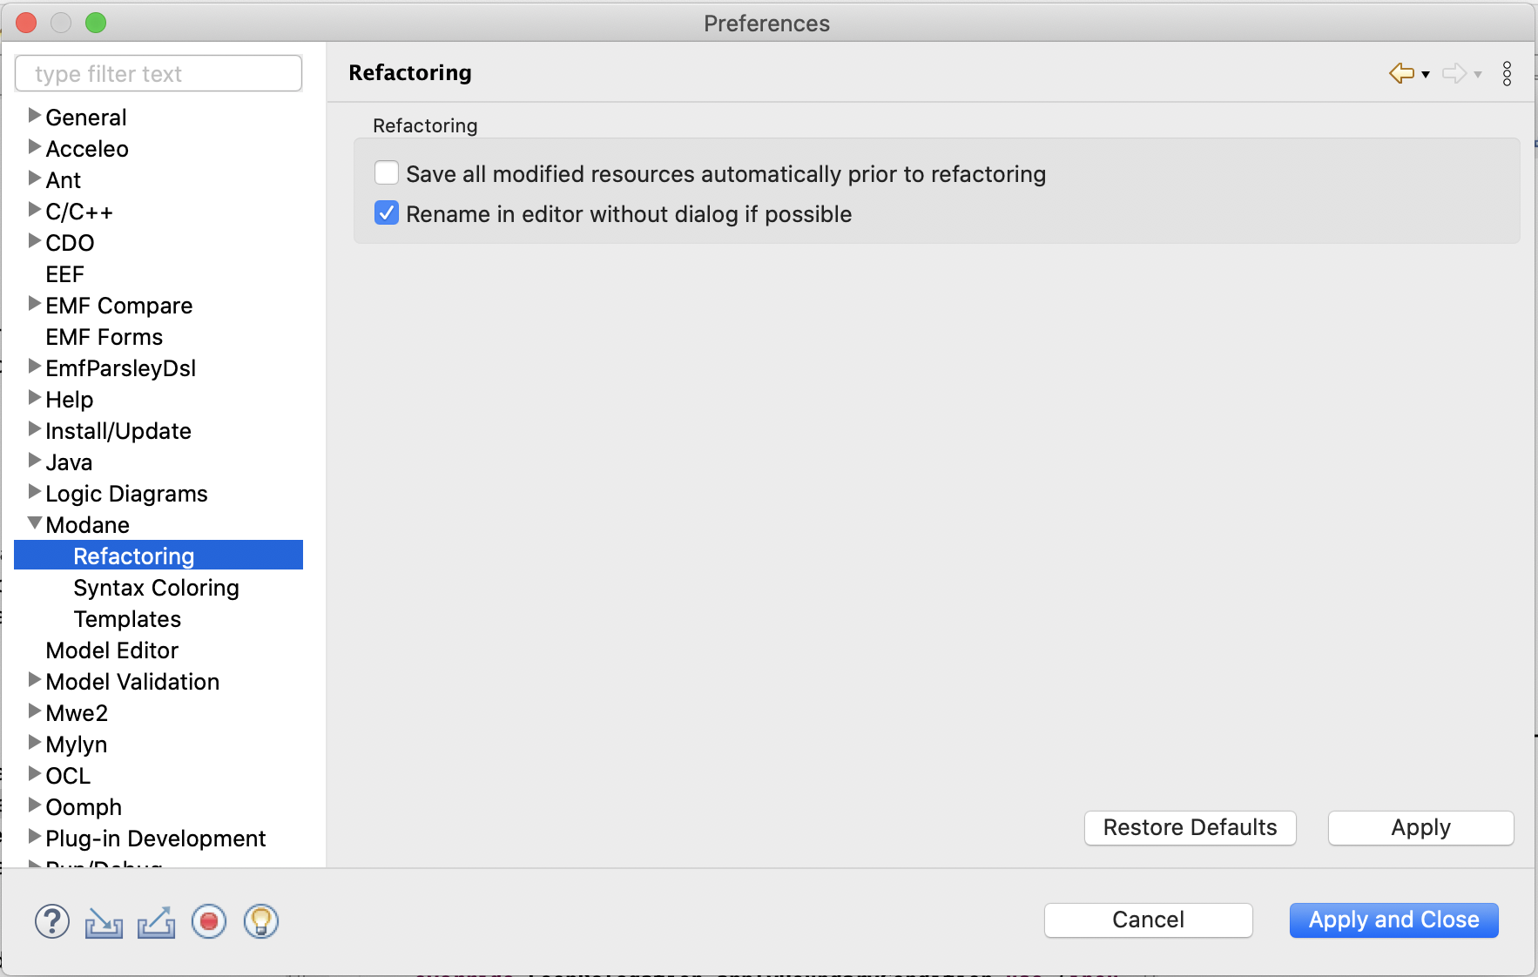Expand the Plug-in Development node

(35, 836)
